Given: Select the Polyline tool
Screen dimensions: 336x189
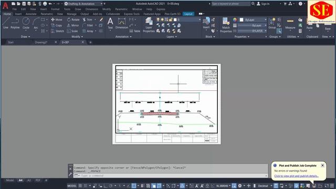Looking at the screenshot, I should (x=15, y=23).
